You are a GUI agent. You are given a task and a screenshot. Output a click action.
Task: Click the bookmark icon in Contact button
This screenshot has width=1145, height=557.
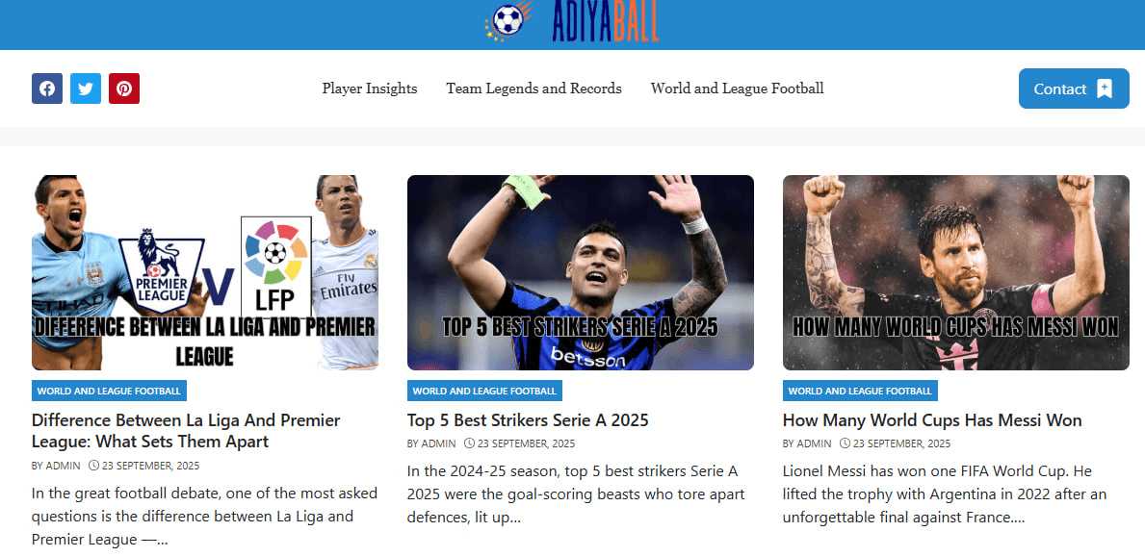point(1105,89)
